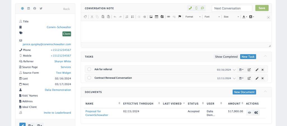Increase indent in the note editor
This screenshot has width=287, height=126.
pyautogui.click(x=145, y=17)
